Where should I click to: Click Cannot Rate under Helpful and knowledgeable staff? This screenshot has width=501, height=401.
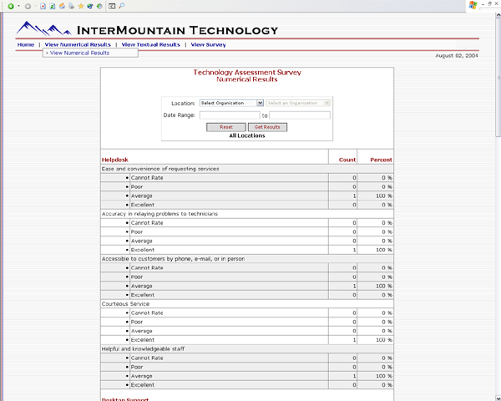147,358
